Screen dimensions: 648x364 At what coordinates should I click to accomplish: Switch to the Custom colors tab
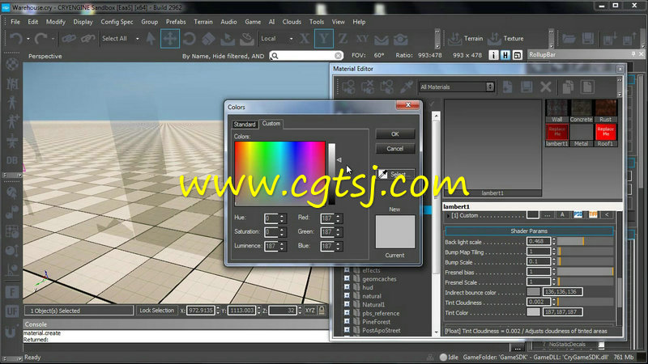[271, 124]
